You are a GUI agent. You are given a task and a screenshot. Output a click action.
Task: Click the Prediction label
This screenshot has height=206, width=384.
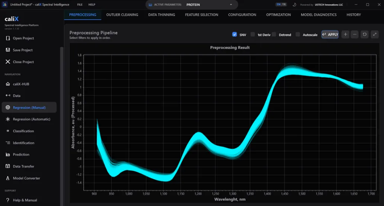pos(21,154)
